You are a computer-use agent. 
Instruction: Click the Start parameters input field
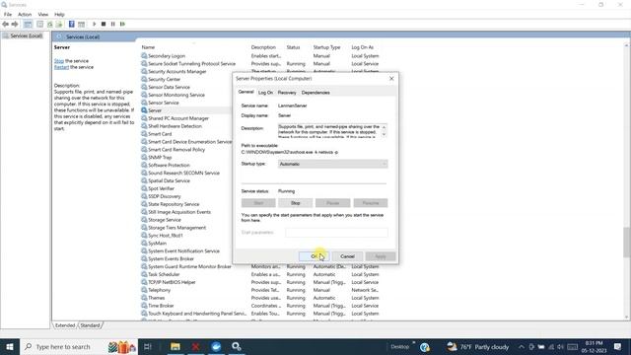[x=336, y=233]
